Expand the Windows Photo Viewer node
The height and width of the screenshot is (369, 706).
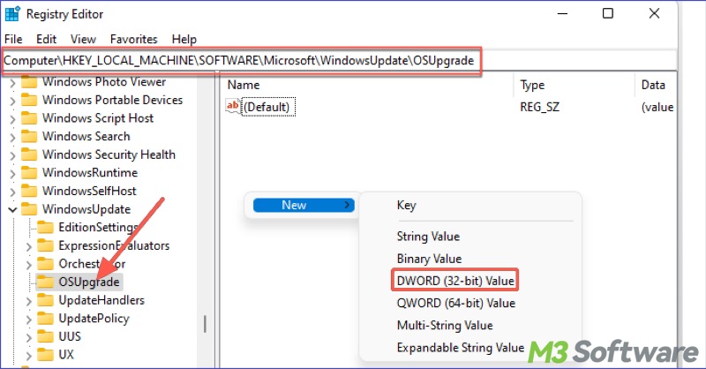point(12,83)
